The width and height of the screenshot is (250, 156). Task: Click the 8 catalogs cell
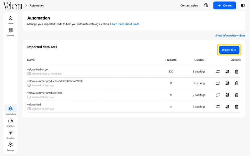coord(199,72)
